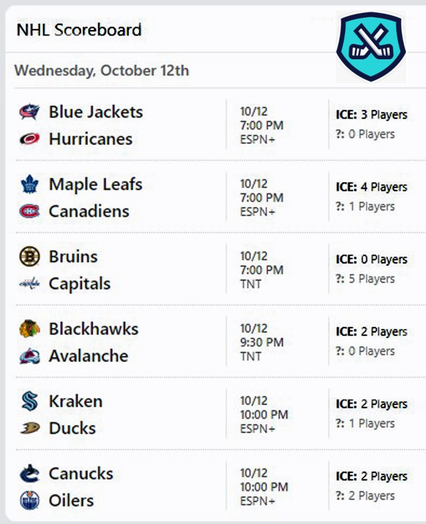Open the Avalanche team name link
This screenshot has width=426, height=524.
(88, 356)
